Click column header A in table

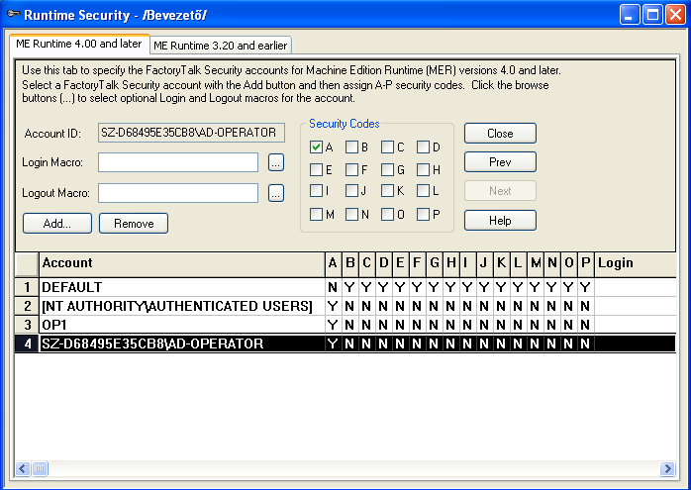tap(333, 264)
